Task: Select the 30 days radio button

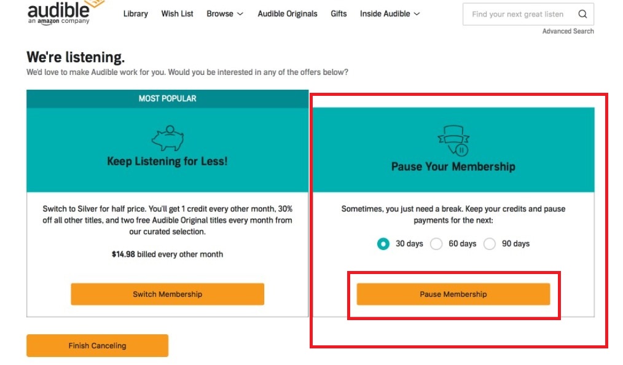Action: [x=383, y=244]
